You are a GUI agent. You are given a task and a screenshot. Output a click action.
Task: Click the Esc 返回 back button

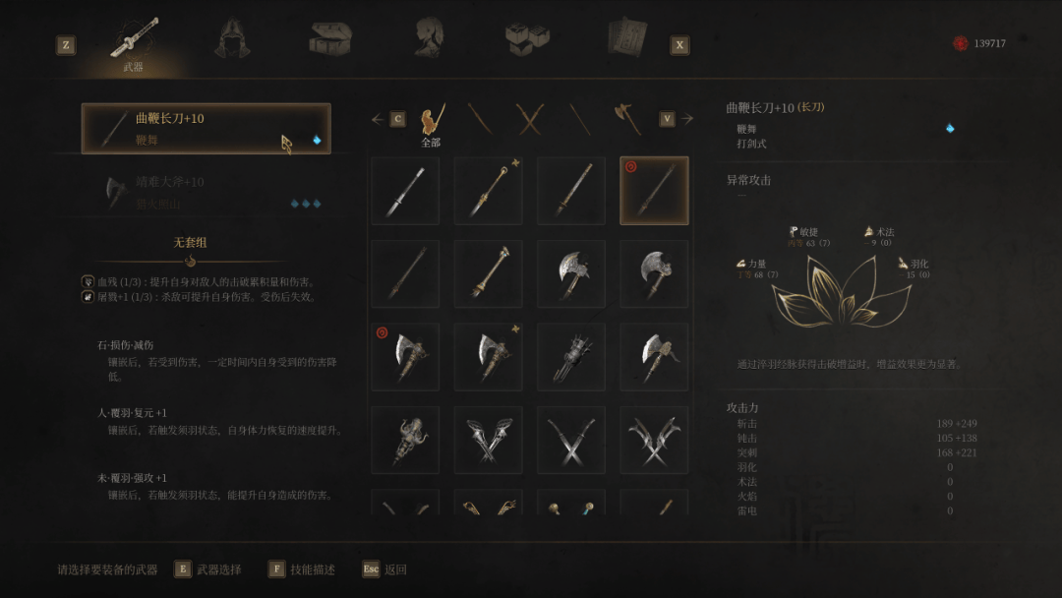[384, 569]
